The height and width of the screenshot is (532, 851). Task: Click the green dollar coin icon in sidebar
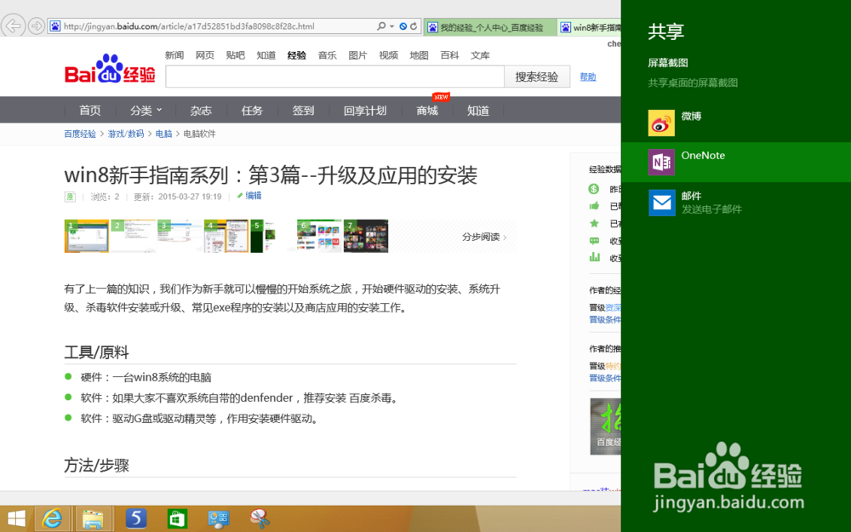[594, 189]
